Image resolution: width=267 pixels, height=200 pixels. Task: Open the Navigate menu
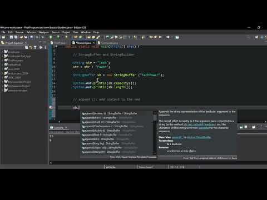pos(43,32)
